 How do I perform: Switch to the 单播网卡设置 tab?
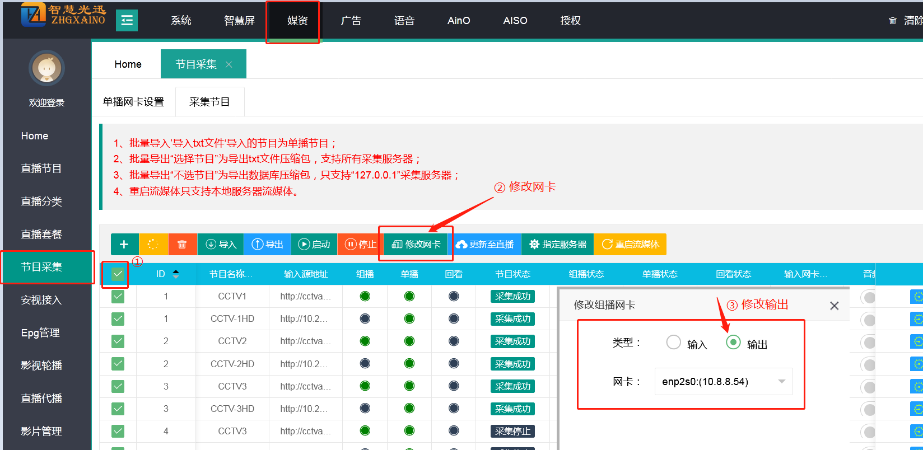point(133,102)
